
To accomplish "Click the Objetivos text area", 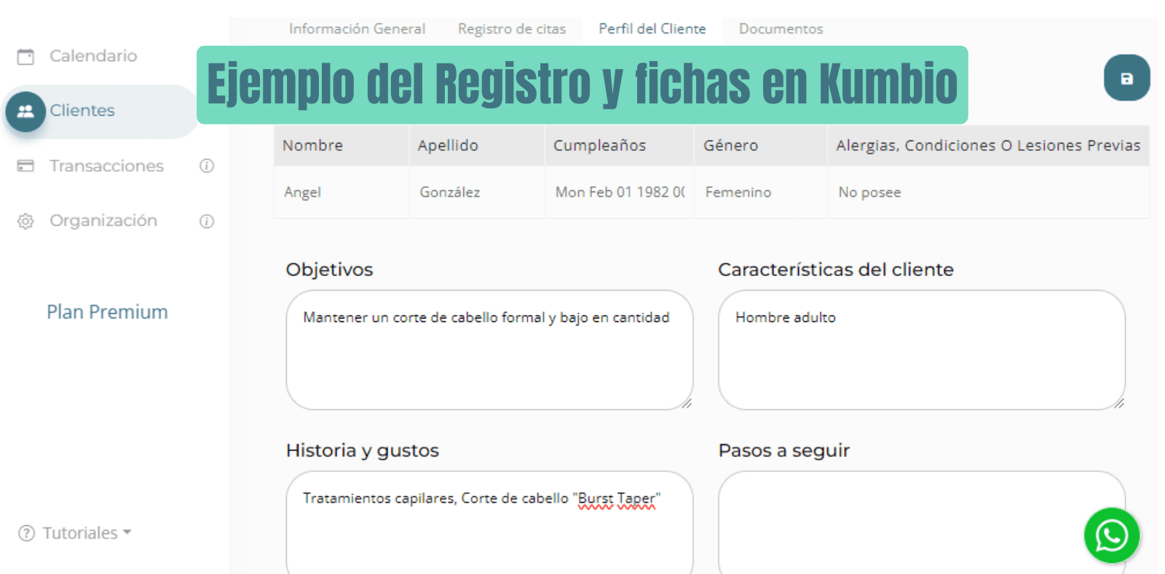I will pos(489,350).
